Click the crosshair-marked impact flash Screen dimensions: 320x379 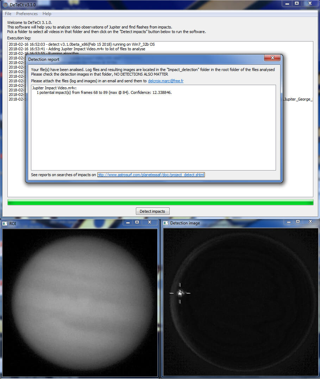[180, 293]
